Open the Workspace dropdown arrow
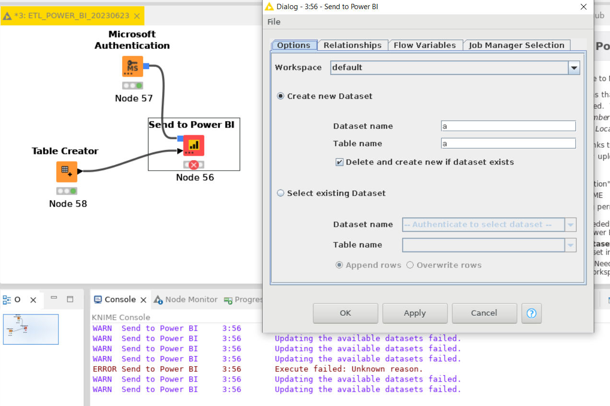Image resolution: width=610 pixels, height=406 pixels. coord(574,68)
